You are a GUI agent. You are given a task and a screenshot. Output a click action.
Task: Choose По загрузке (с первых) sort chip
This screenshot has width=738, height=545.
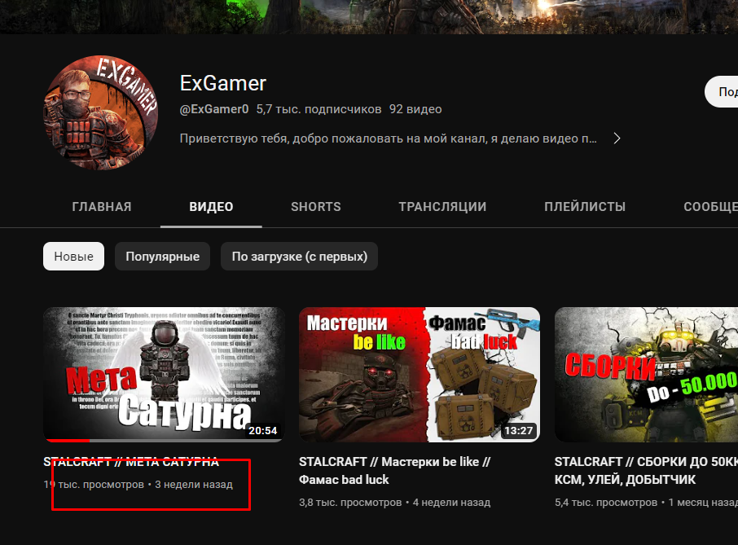click(299, 257)
